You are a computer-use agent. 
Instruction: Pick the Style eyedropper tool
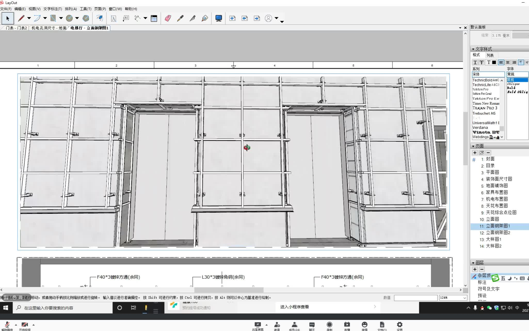[180, 18]
